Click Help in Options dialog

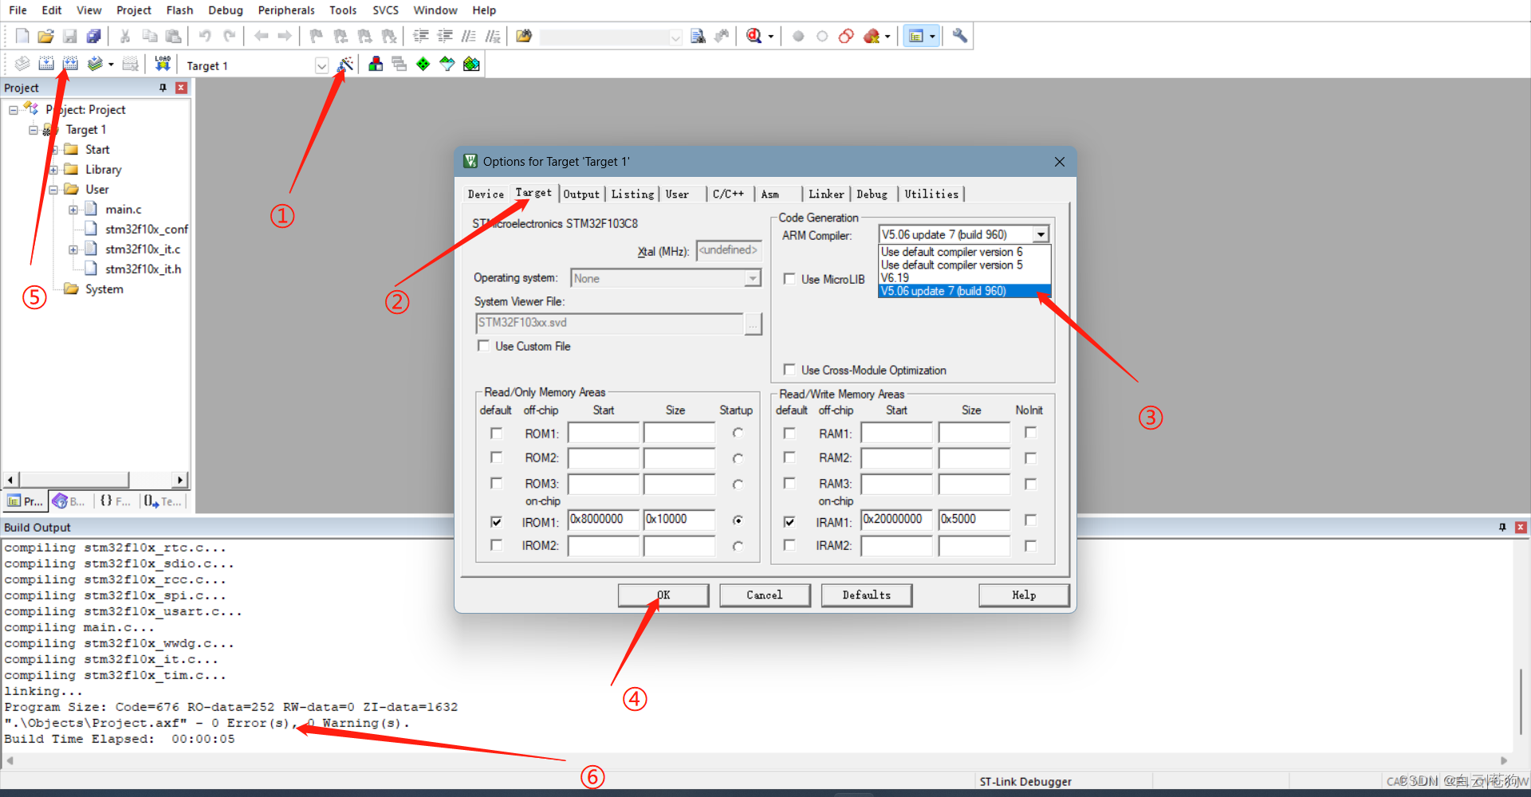(x=1024, y=595)
